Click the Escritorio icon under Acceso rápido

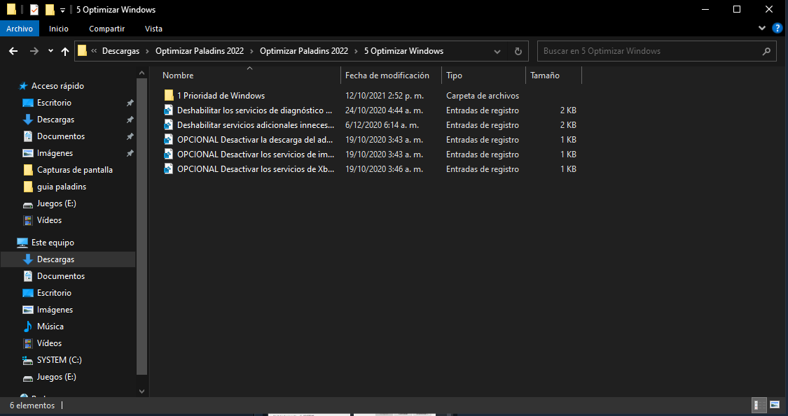tap(28, 103)
